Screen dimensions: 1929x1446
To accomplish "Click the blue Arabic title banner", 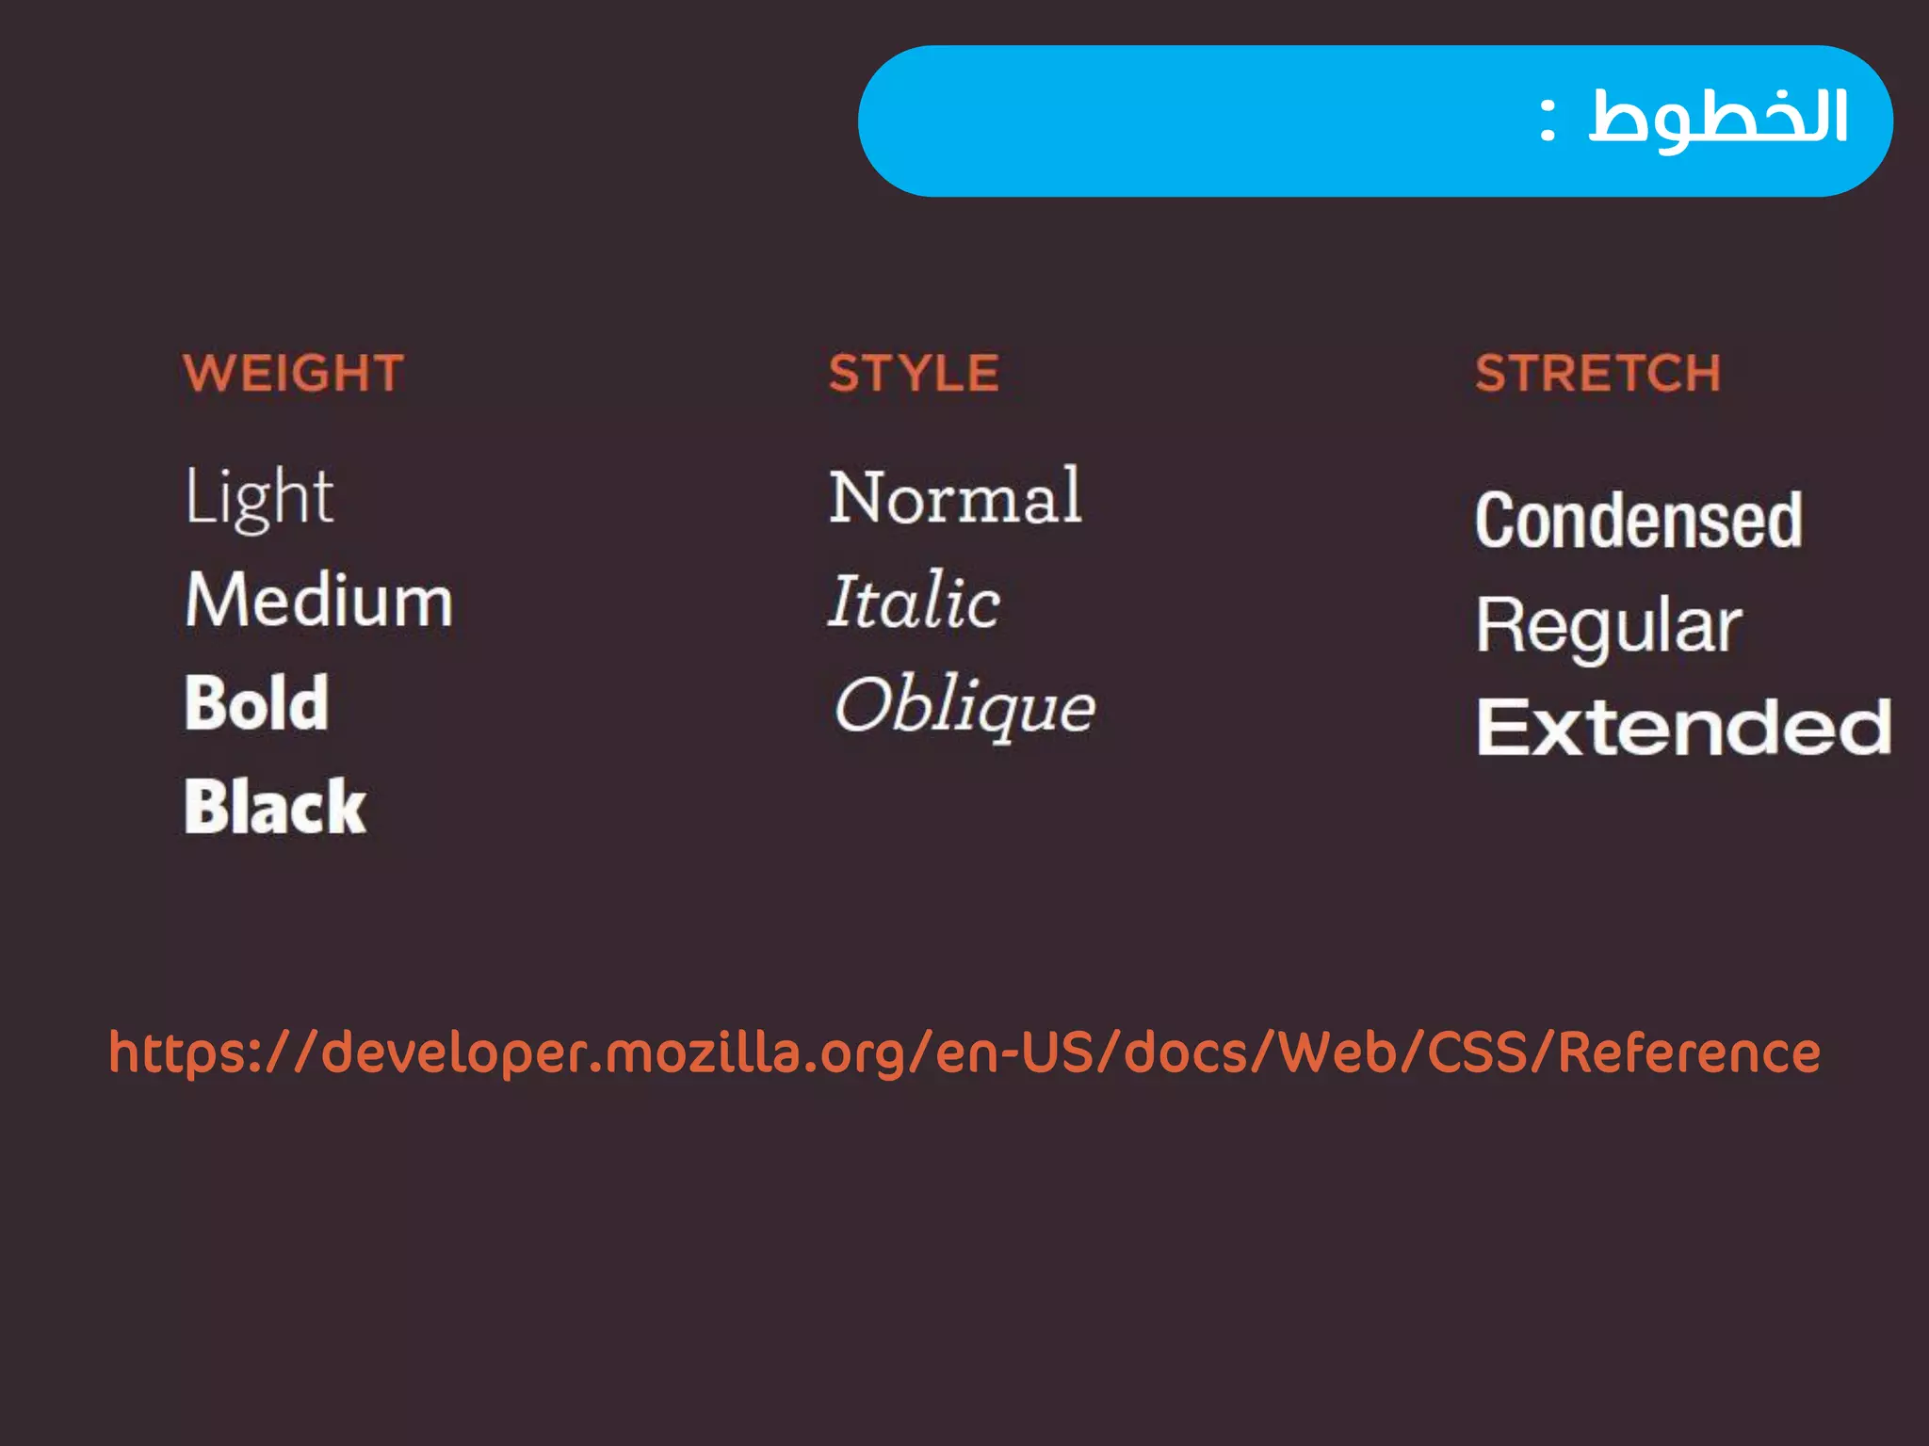I will tap(1375, 120).
